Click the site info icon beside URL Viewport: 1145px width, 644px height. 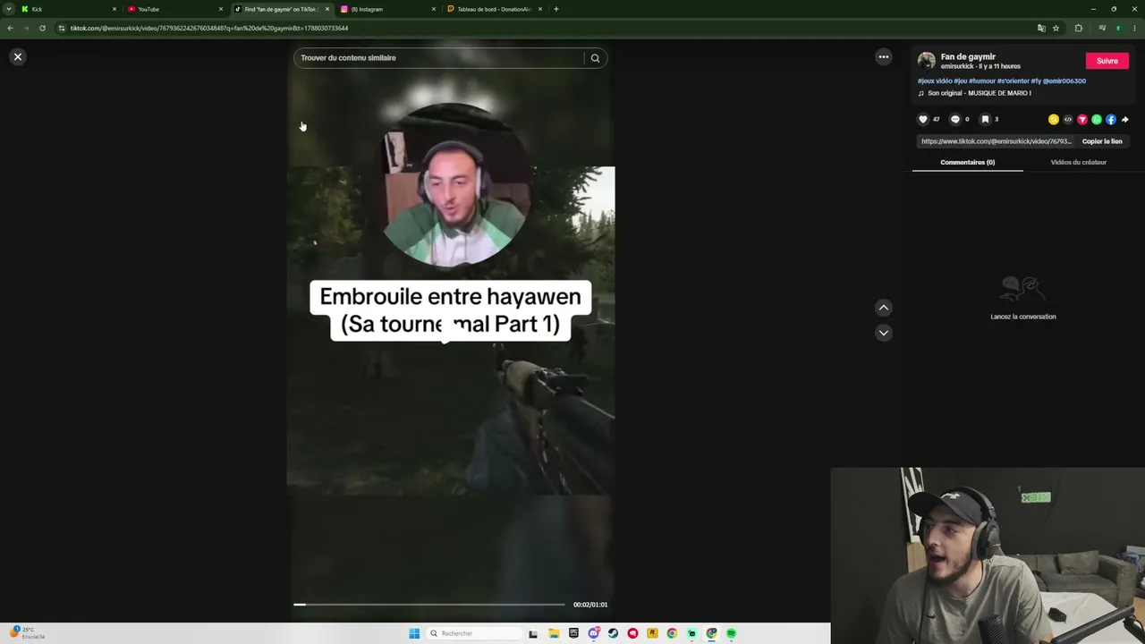[x=61, y=28]
